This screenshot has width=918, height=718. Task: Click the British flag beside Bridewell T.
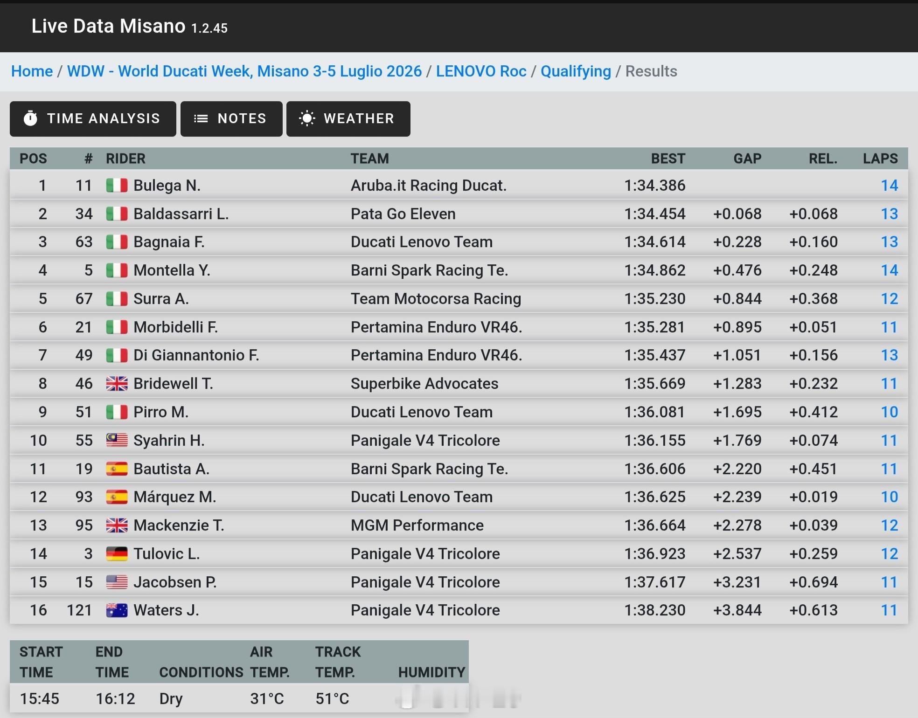[x=117, y=384]
